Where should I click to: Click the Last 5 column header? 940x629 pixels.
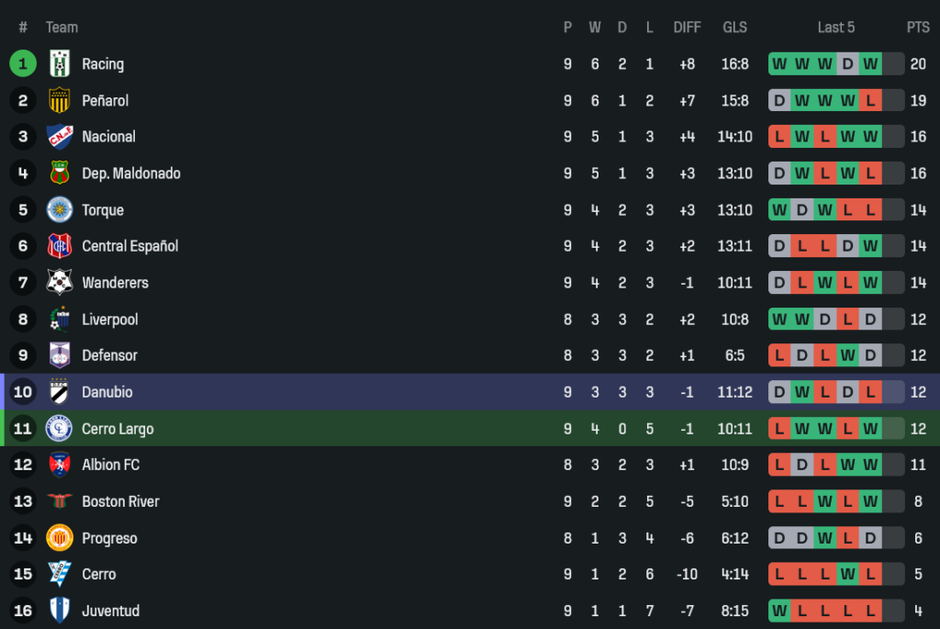835,28
